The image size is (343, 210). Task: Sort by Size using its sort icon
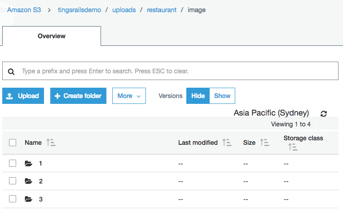[x=264, y=143]
